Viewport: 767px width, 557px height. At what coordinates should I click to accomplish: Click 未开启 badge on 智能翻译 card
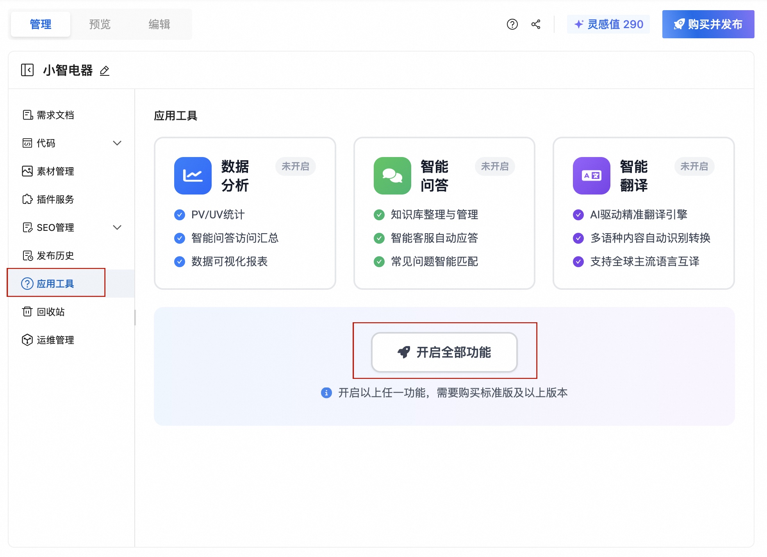[x=694, y=166]
